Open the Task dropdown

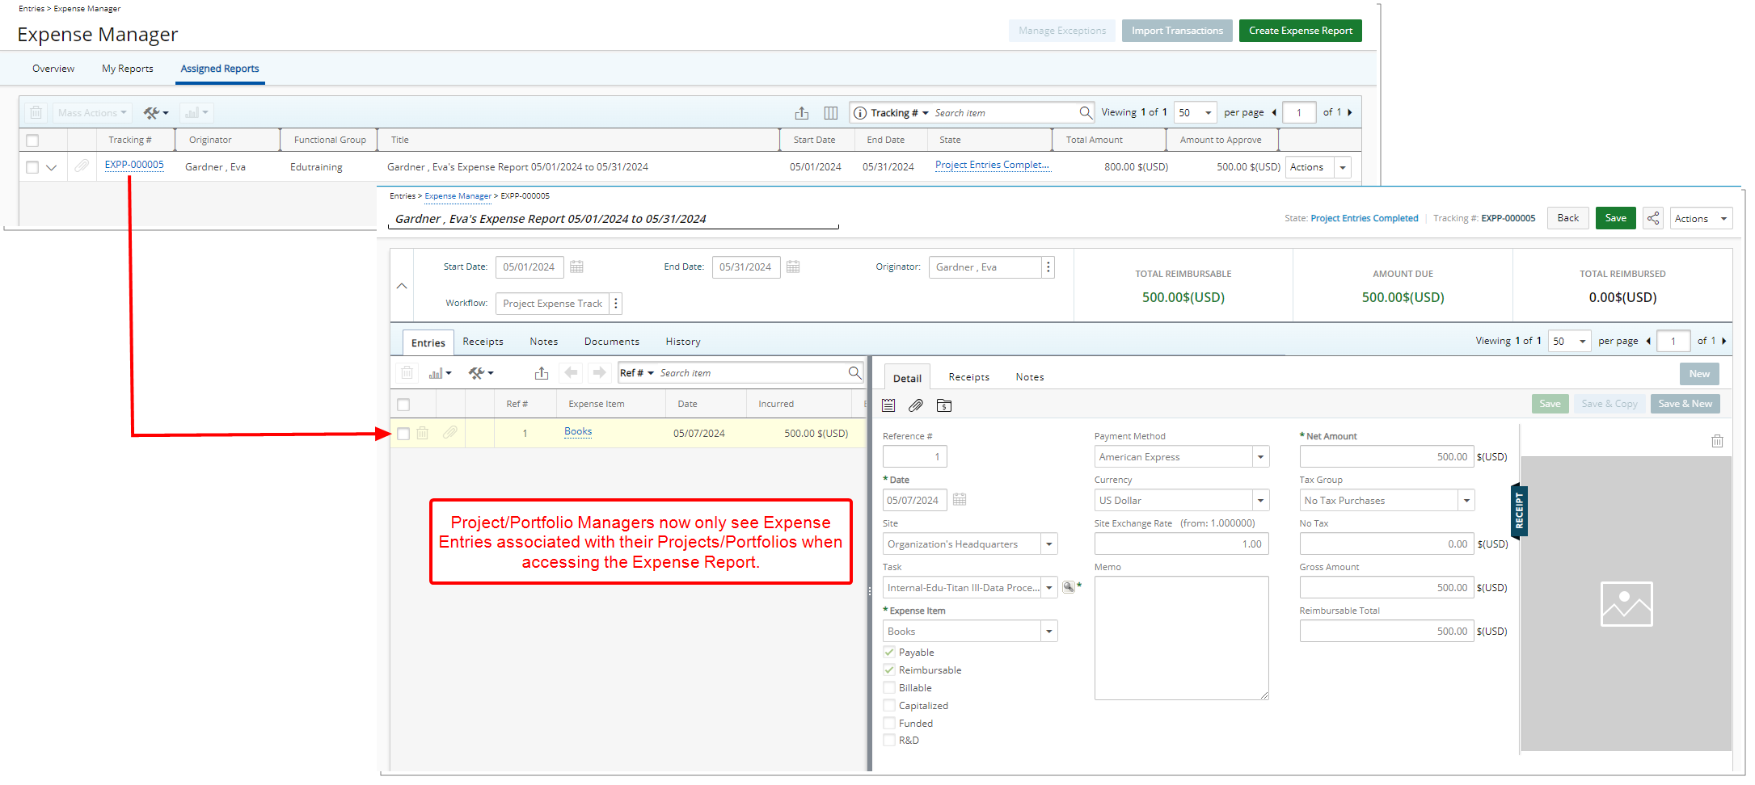coord(1048,588)
